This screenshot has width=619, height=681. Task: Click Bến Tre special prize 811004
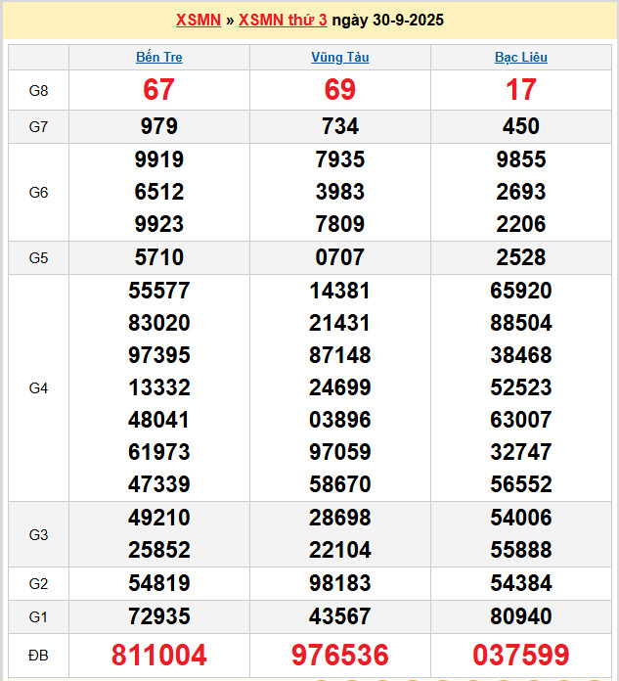click(158, 655)
